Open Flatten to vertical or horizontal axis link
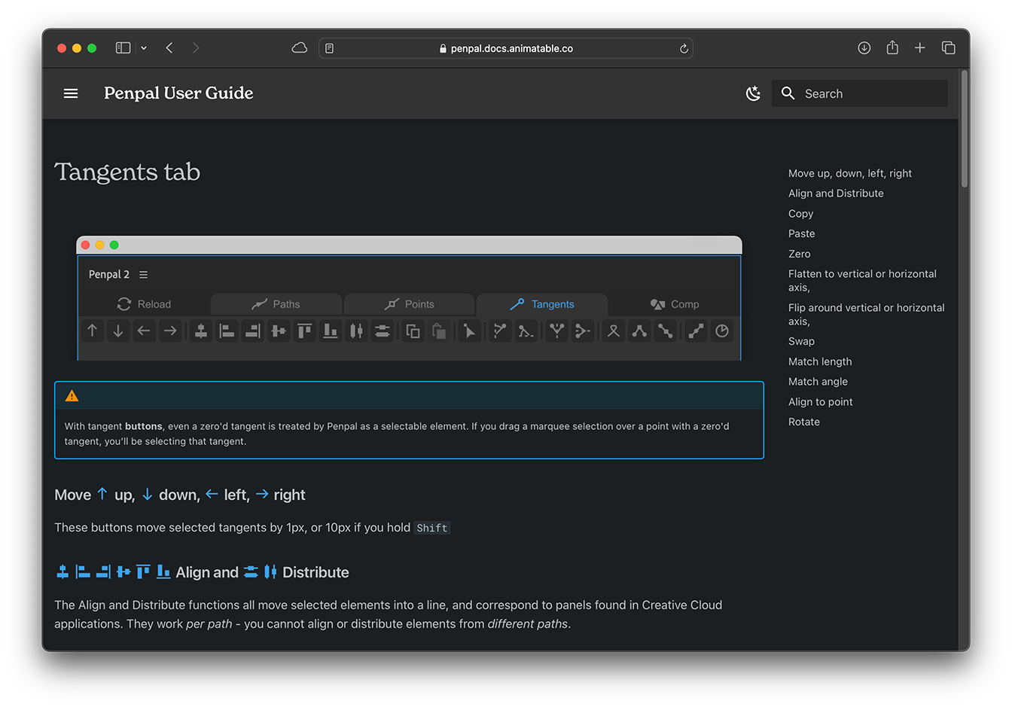The height and width of the screenshot is (707, 1012). 862,281
